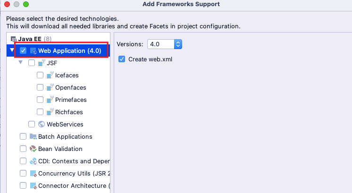
Task: Click the Java EE group icon
Action: point(14,39)
